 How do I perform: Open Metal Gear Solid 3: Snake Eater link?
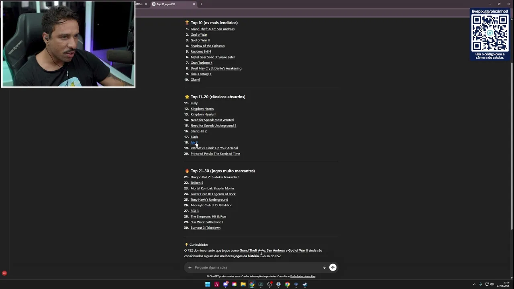(213, 57)
